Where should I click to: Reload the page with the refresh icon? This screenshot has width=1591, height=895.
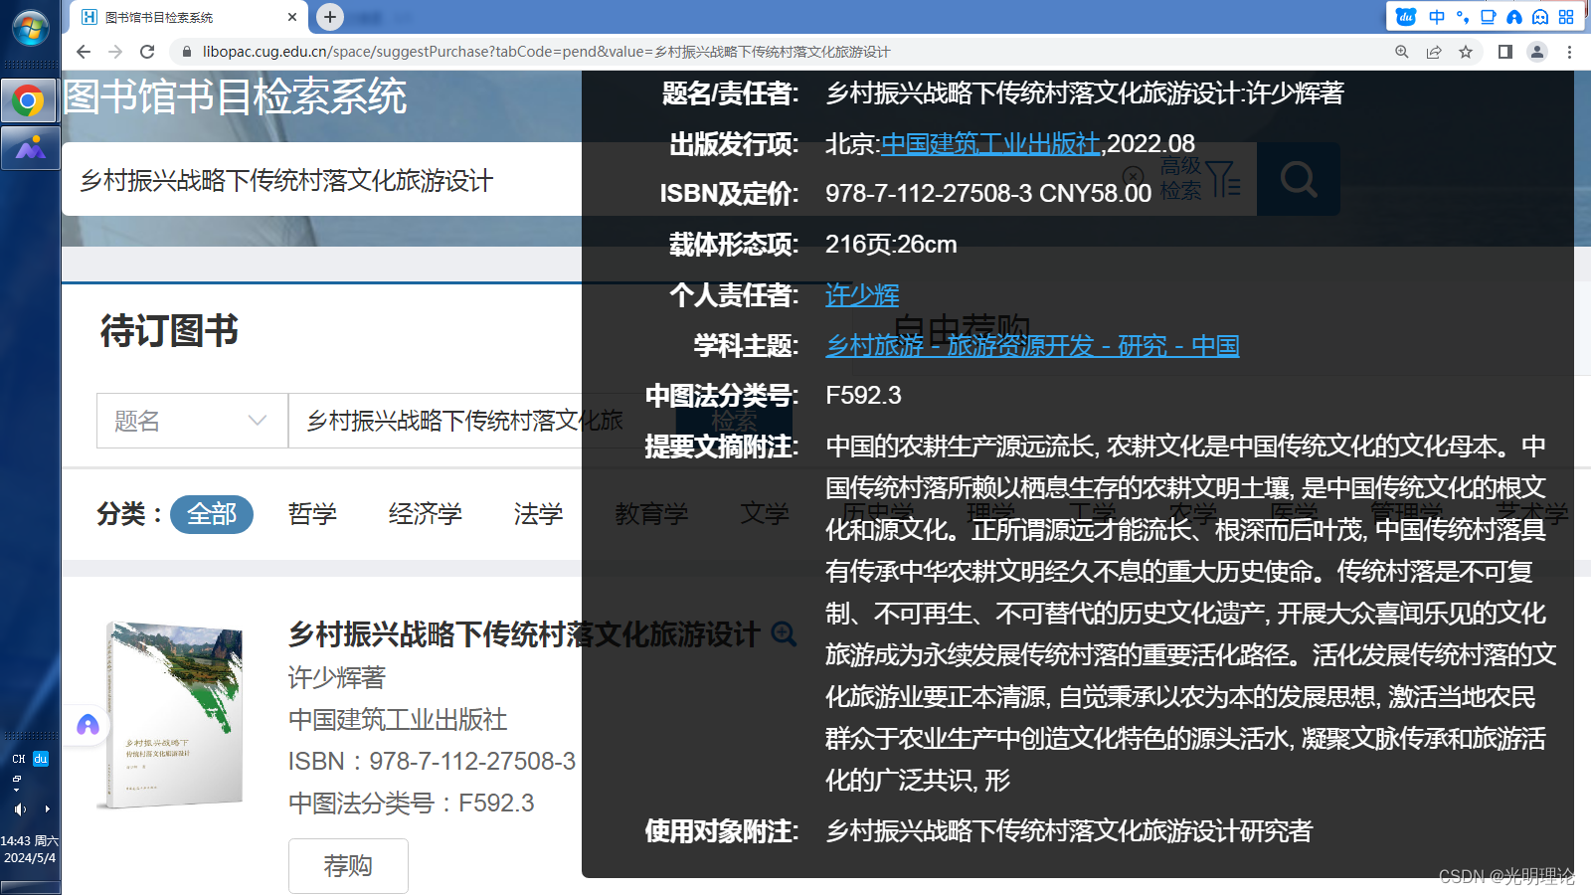point(147,52)
